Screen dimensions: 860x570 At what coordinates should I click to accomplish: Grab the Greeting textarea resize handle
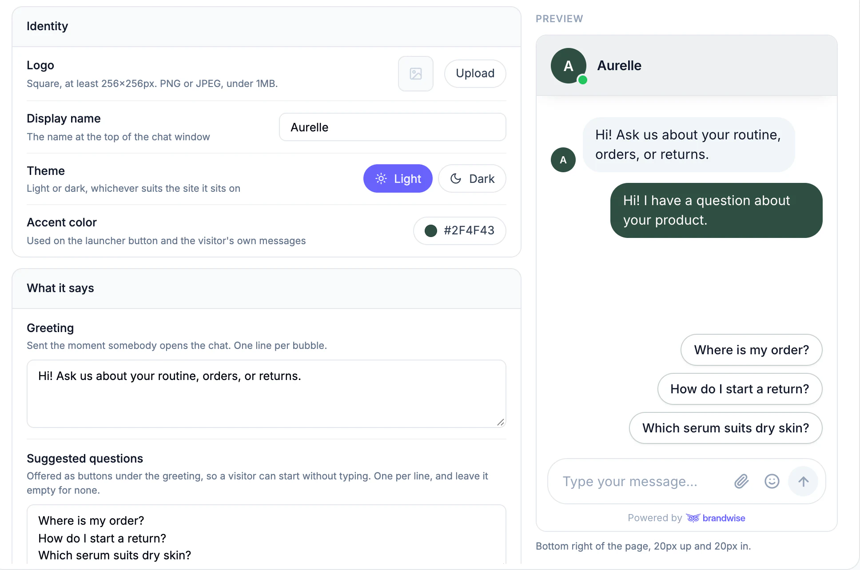pyautogui.click(x=501, y=422)
